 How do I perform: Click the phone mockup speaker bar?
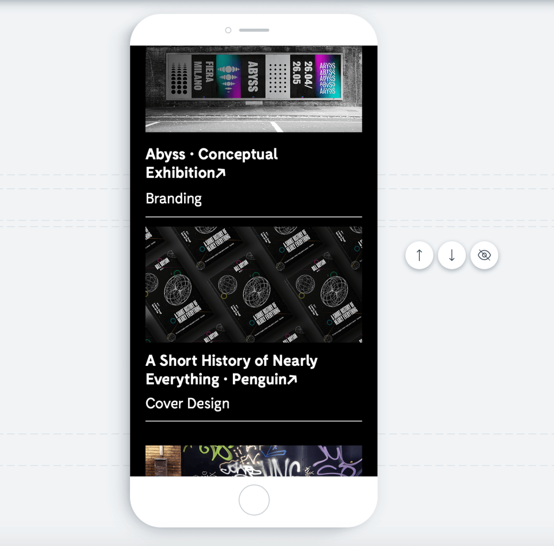tap(254, 30)
